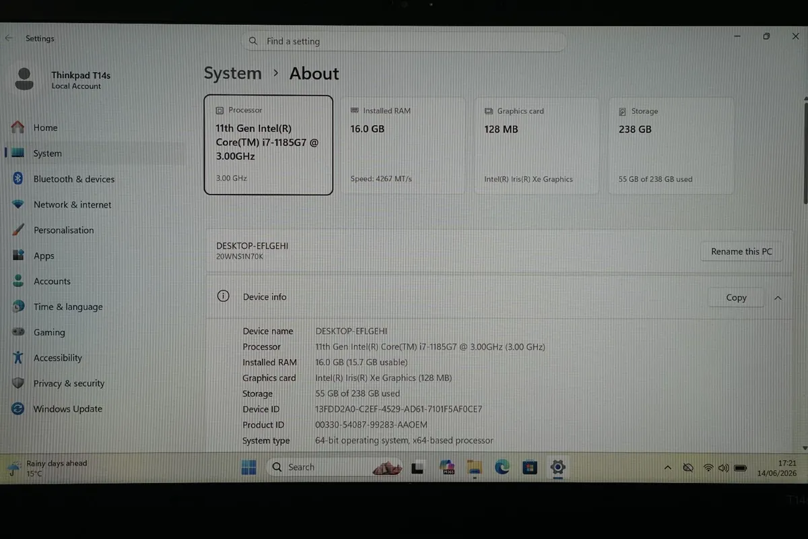The image size is (808, 539).
Task: Go to Accounts settings
Action: click(x=94, y=281)
